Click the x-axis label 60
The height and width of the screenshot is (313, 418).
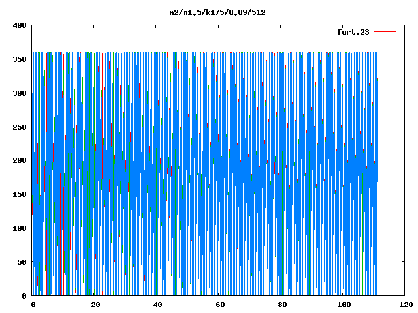coord(220,305)
